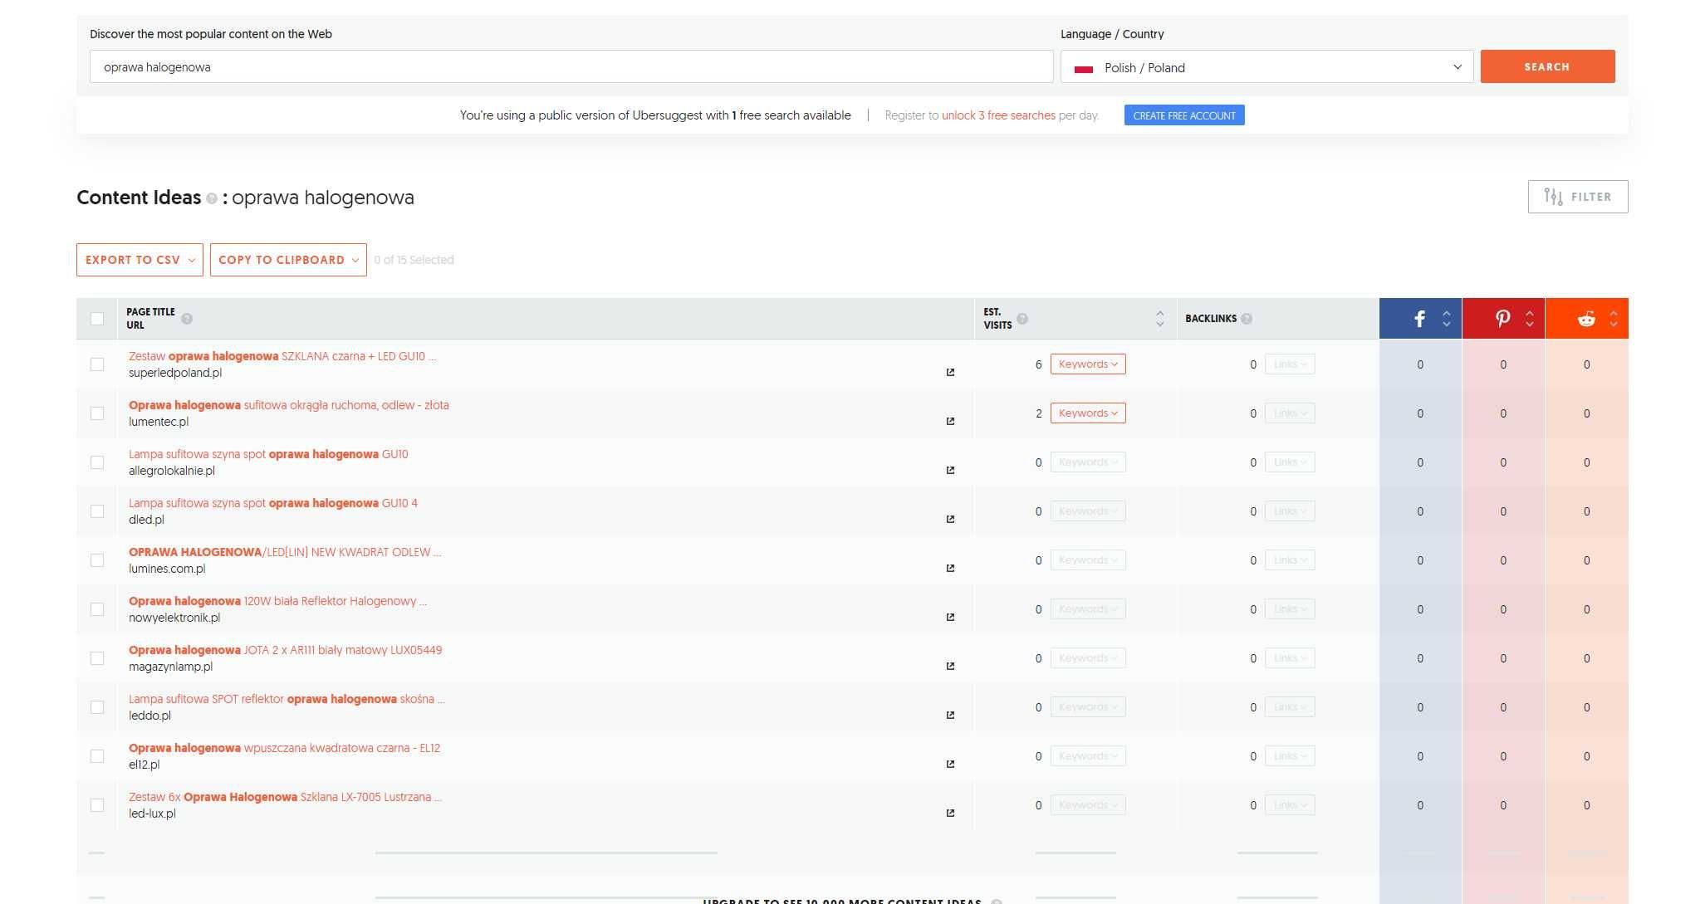Check the led-lux.pl row checkbox

pyautogui.click(x=97, y=805)
